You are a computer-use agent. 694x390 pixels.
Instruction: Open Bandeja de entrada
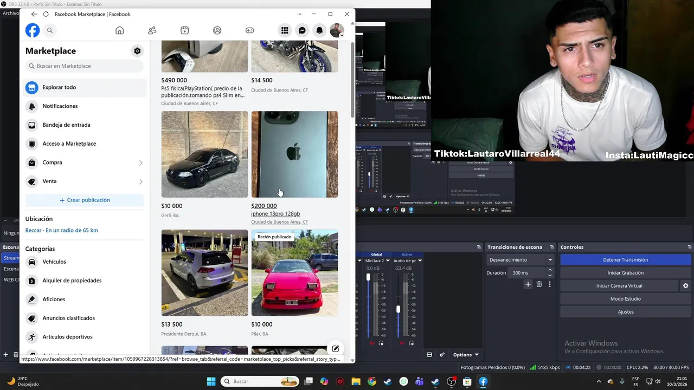(x=85, y=125)
